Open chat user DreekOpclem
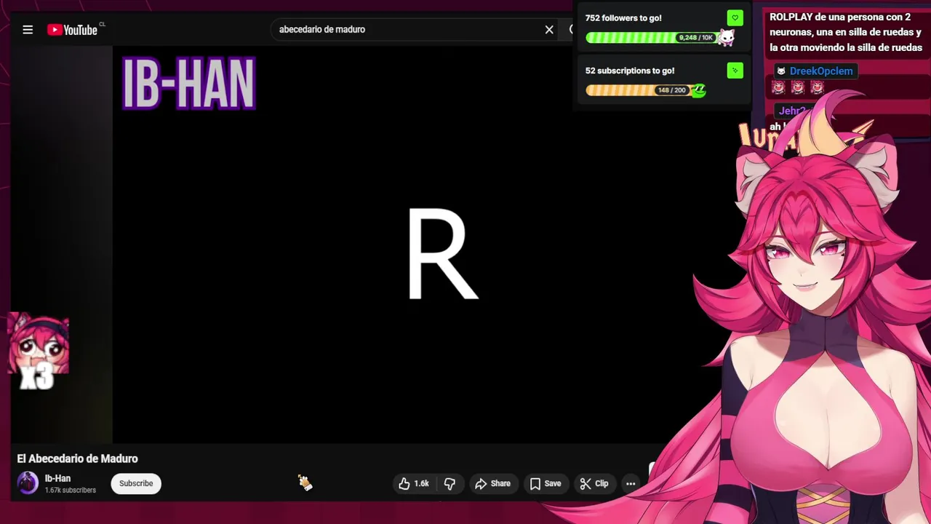Screen dimensions: 931x524 (x=820, y=71)
